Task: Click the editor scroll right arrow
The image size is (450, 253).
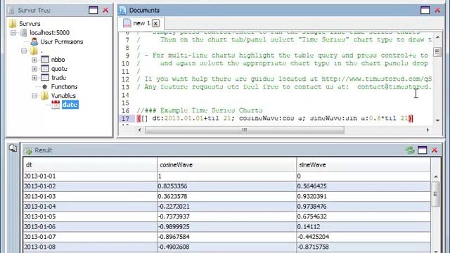Action: [x=427, y=130]
